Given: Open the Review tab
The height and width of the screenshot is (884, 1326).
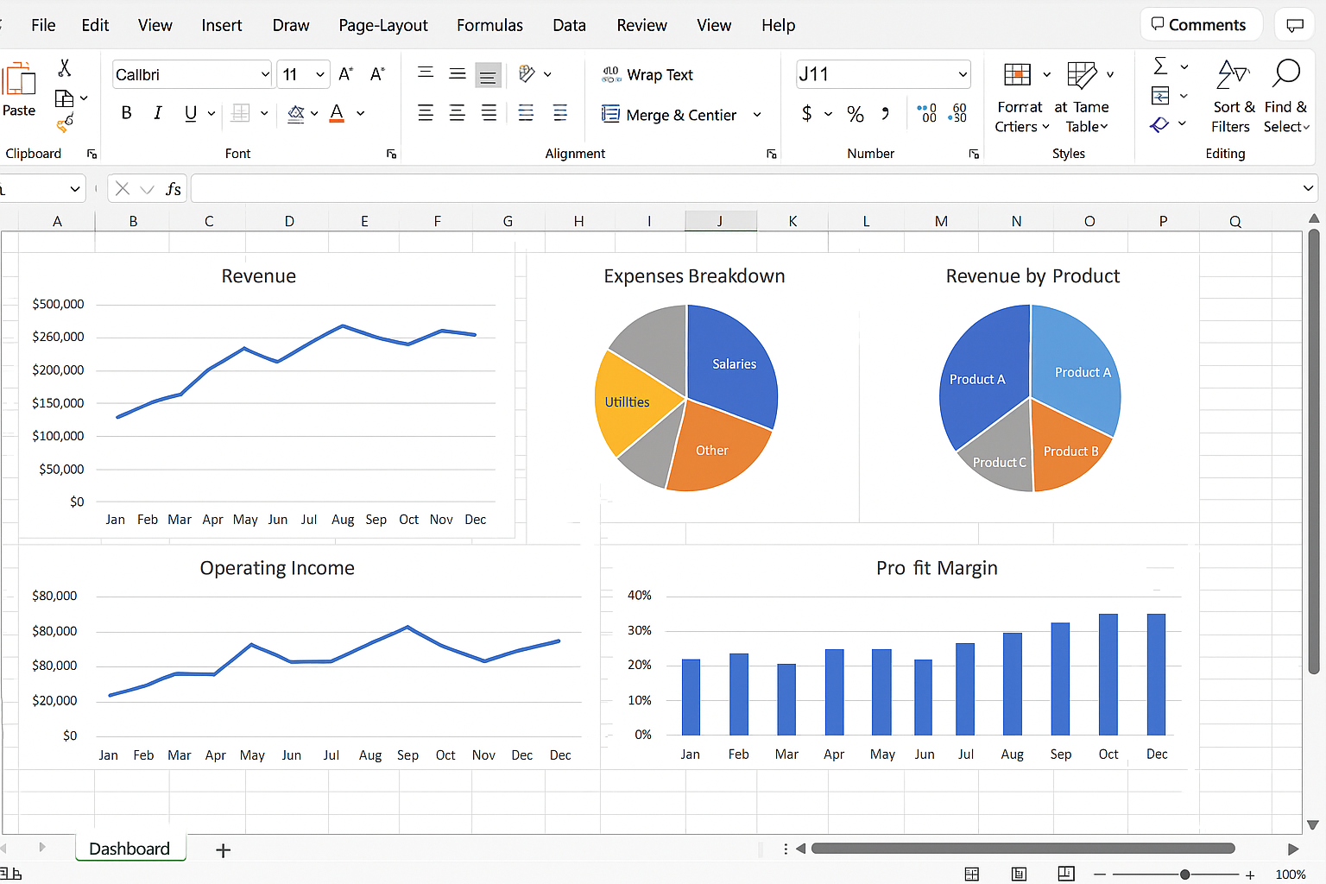Looking at the screenshot, I should 641,25.
